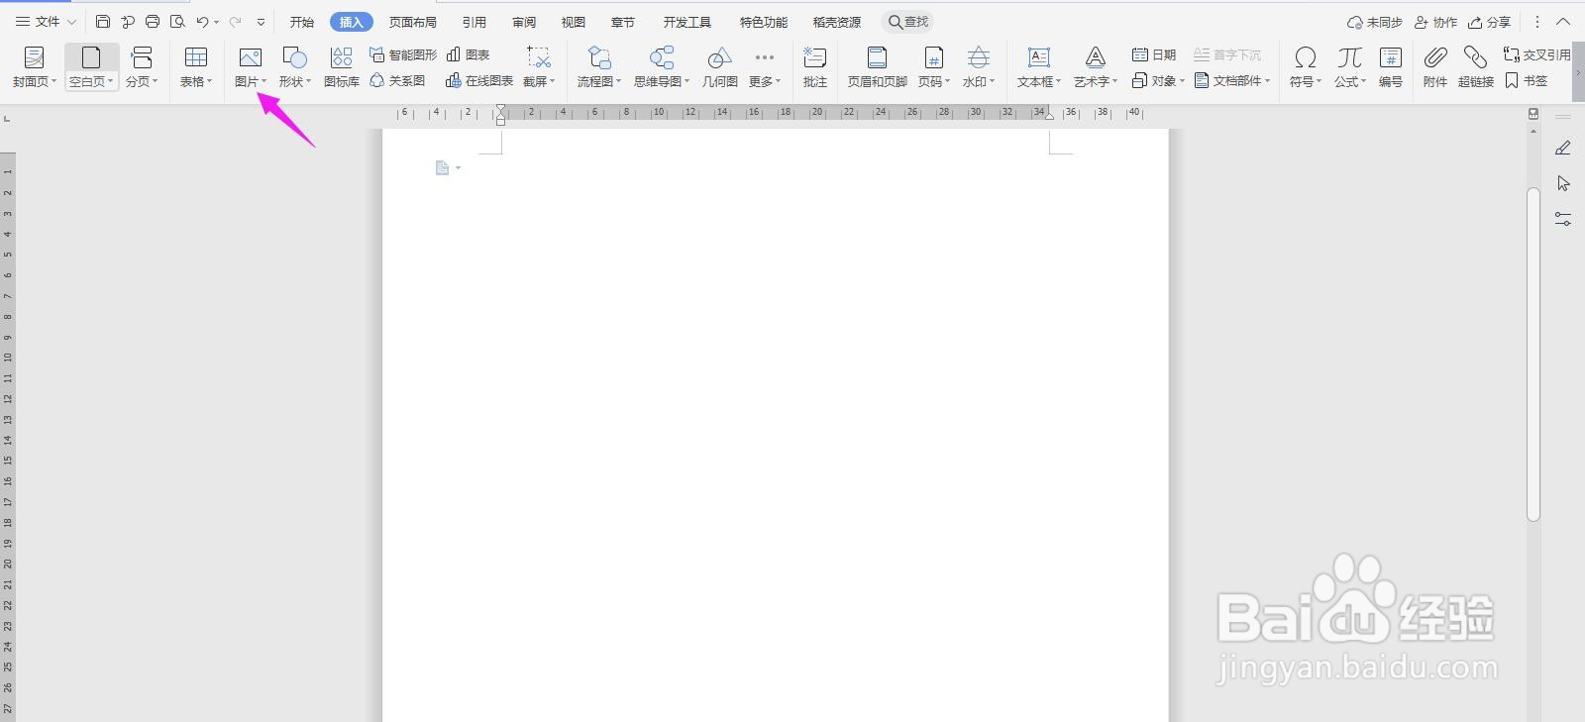The width and height of the screenshot is (1585, 722).
Task: Insert a 符号 symbol
Action: 1306,67
